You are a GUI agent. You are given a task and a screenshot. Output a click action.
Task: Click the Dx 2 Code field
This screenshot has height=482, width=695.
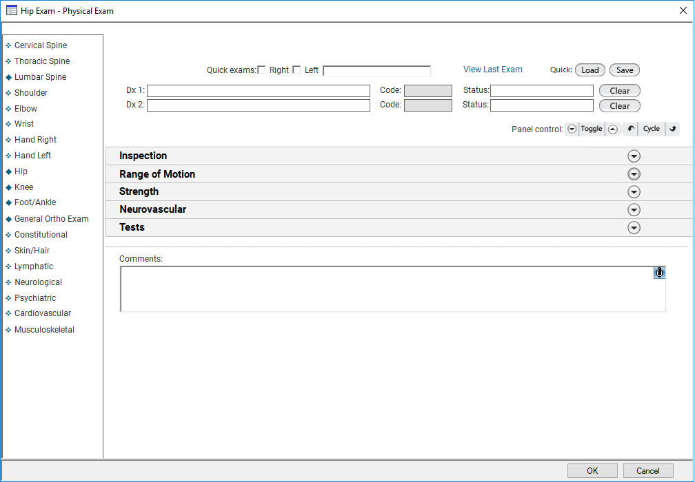click(x=428, y=105)
